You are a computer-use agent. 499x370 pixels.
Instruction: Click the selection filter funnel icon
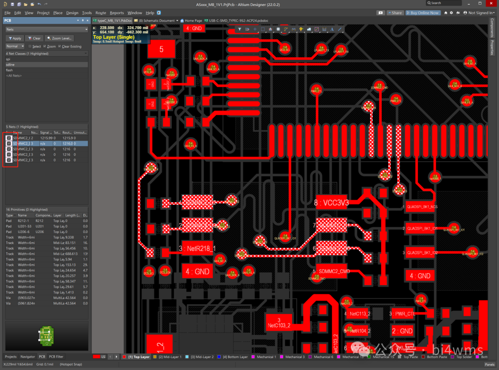point(240,30)
